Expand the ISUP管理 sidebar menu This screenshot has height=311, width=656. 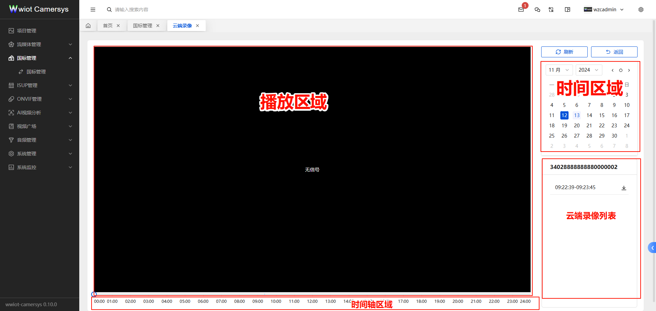coord(27,85)
